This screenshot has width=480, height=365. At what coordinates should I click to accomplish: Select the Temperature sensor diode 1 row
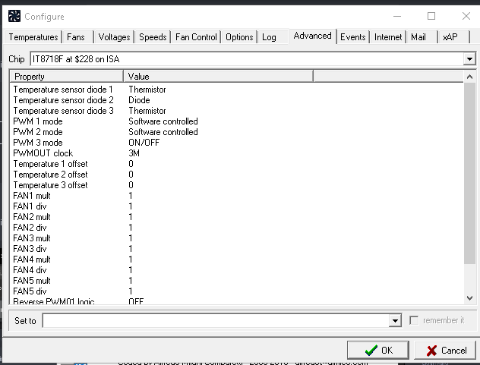tap(237, 90)
